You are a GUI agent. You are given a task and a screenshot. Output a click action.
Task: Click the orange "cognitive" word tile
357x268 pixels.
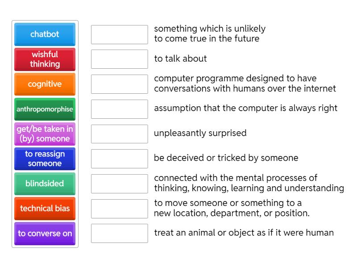pos(45,84)
